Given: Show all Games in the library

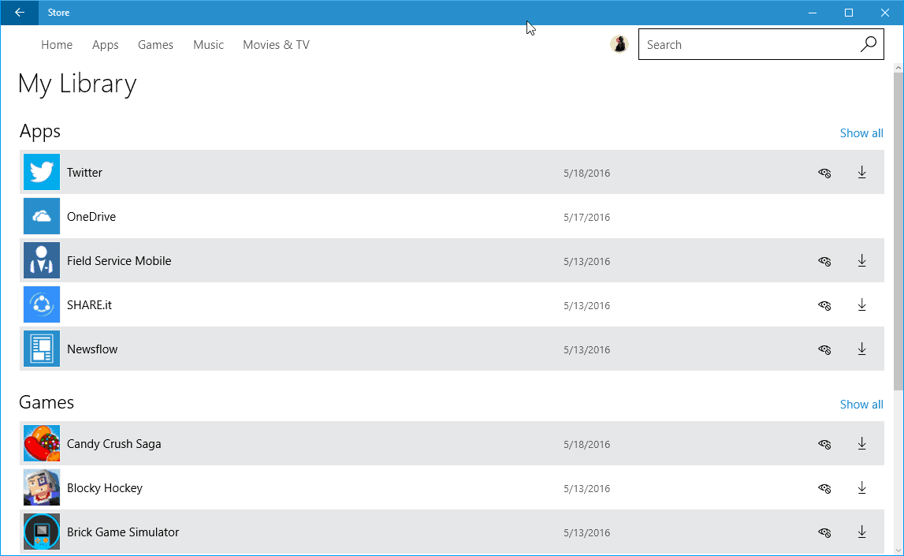Looking at the screenshot, I should pos(861,404).
